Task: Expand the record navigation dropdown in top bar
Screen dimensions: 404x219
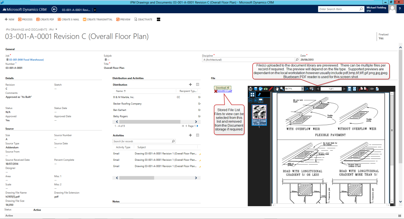Action: [x=95, y=10]
